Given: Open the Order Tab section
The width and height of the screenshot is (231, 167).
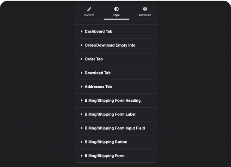Looking at the screenshot, I should tap(116, 59).
